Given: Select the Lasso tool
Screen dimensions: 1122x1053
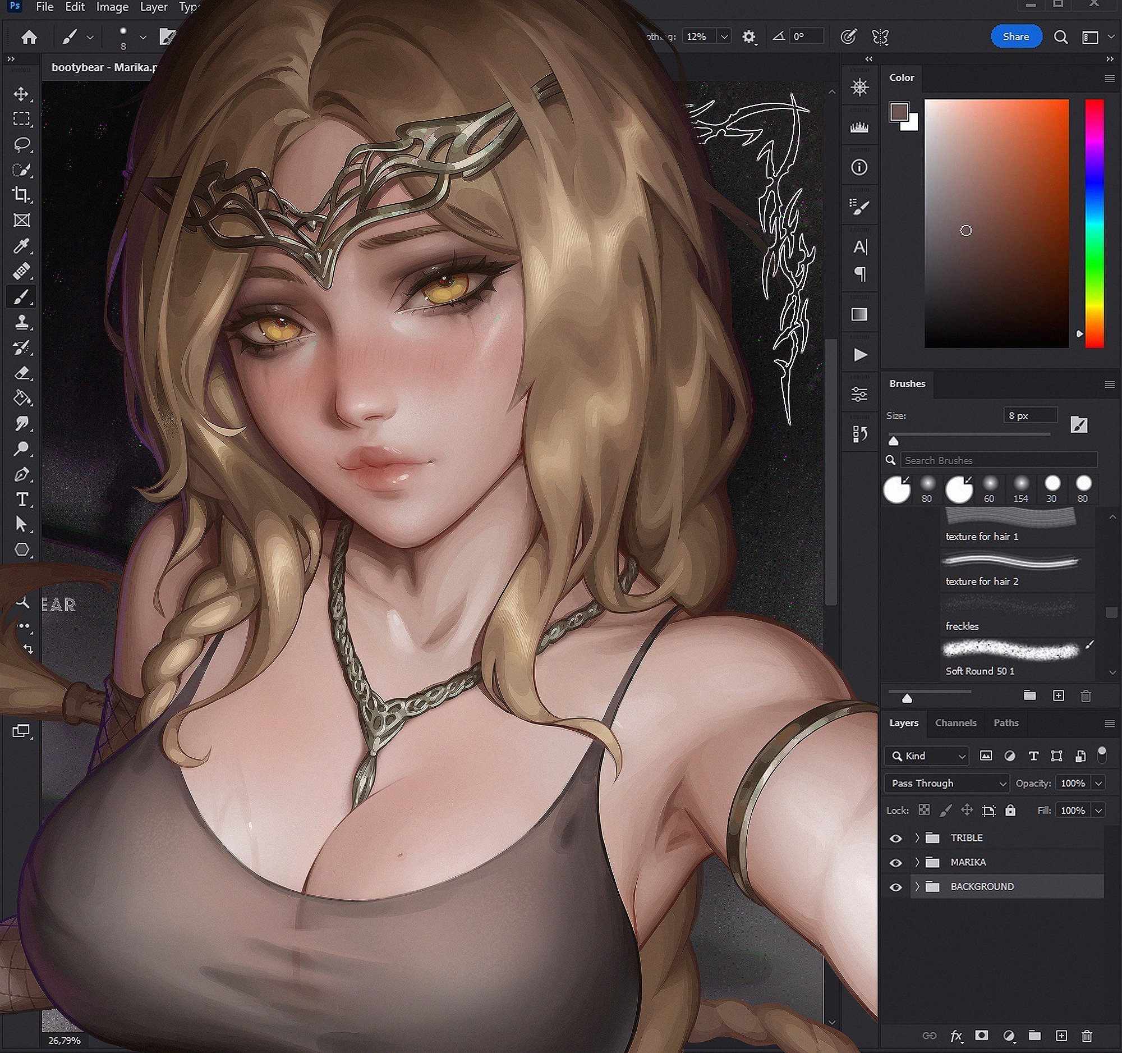Looking at the screenshot, I should tap(21, 144).
